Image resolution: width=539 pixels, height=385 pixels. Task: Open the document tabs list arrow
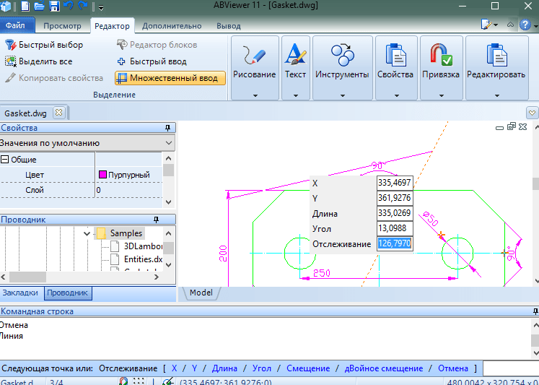coord(532,113)
